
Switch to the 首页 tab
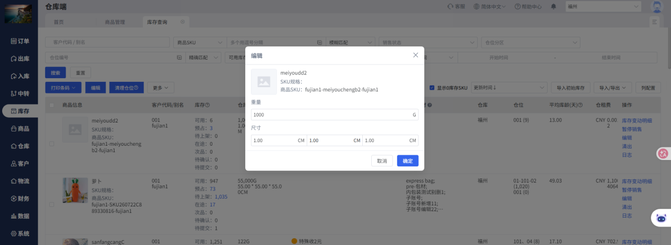[59, 22]
